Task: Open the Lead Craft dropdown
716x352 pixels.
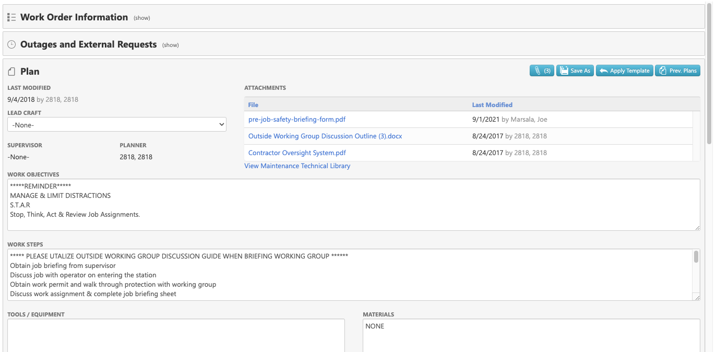Action: pos(117,124)
